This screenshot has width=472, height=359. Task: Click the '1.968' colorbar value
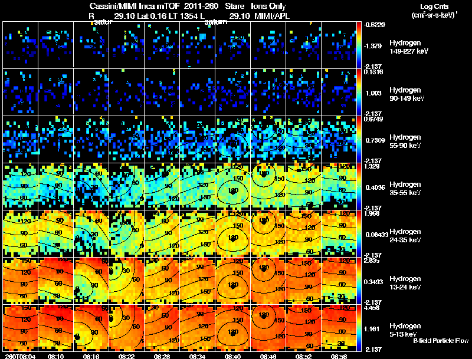point(372,213)
